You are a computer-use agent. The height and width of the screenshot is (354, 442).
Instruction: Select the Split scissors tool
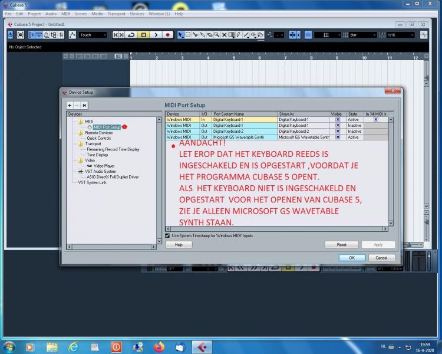click(x=195, y=35)
